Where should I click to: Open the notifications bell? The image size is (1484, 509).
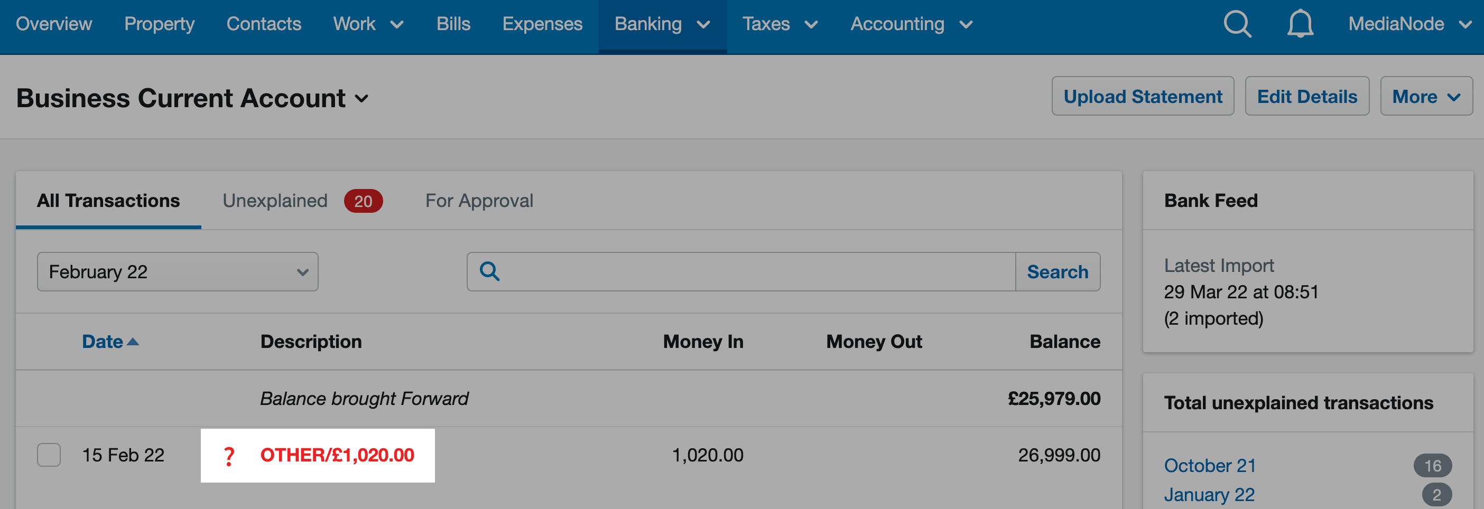click(1301, 24)
